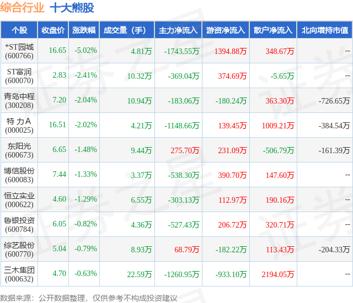Image resolution: width=353 pixels, height=303 pixels.
Task: Click northbound value -204.33万
Action: tap(334, 250)
